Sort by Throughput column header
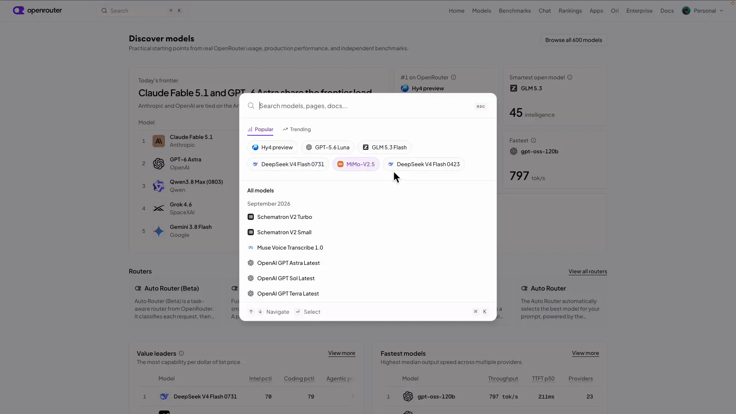Image resolution: width=736 pixels, height=414 pixels. (503, 379)
